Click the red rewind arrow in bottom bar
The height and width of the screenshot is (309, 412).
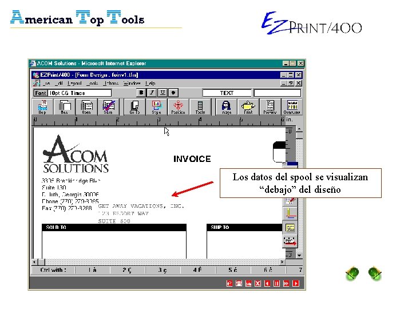(267, 283)
